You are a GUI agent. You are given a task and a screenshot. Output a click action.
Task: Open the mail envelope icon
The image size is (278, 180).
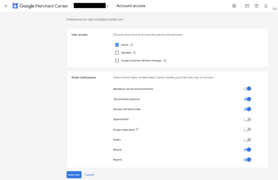point(247,6)
